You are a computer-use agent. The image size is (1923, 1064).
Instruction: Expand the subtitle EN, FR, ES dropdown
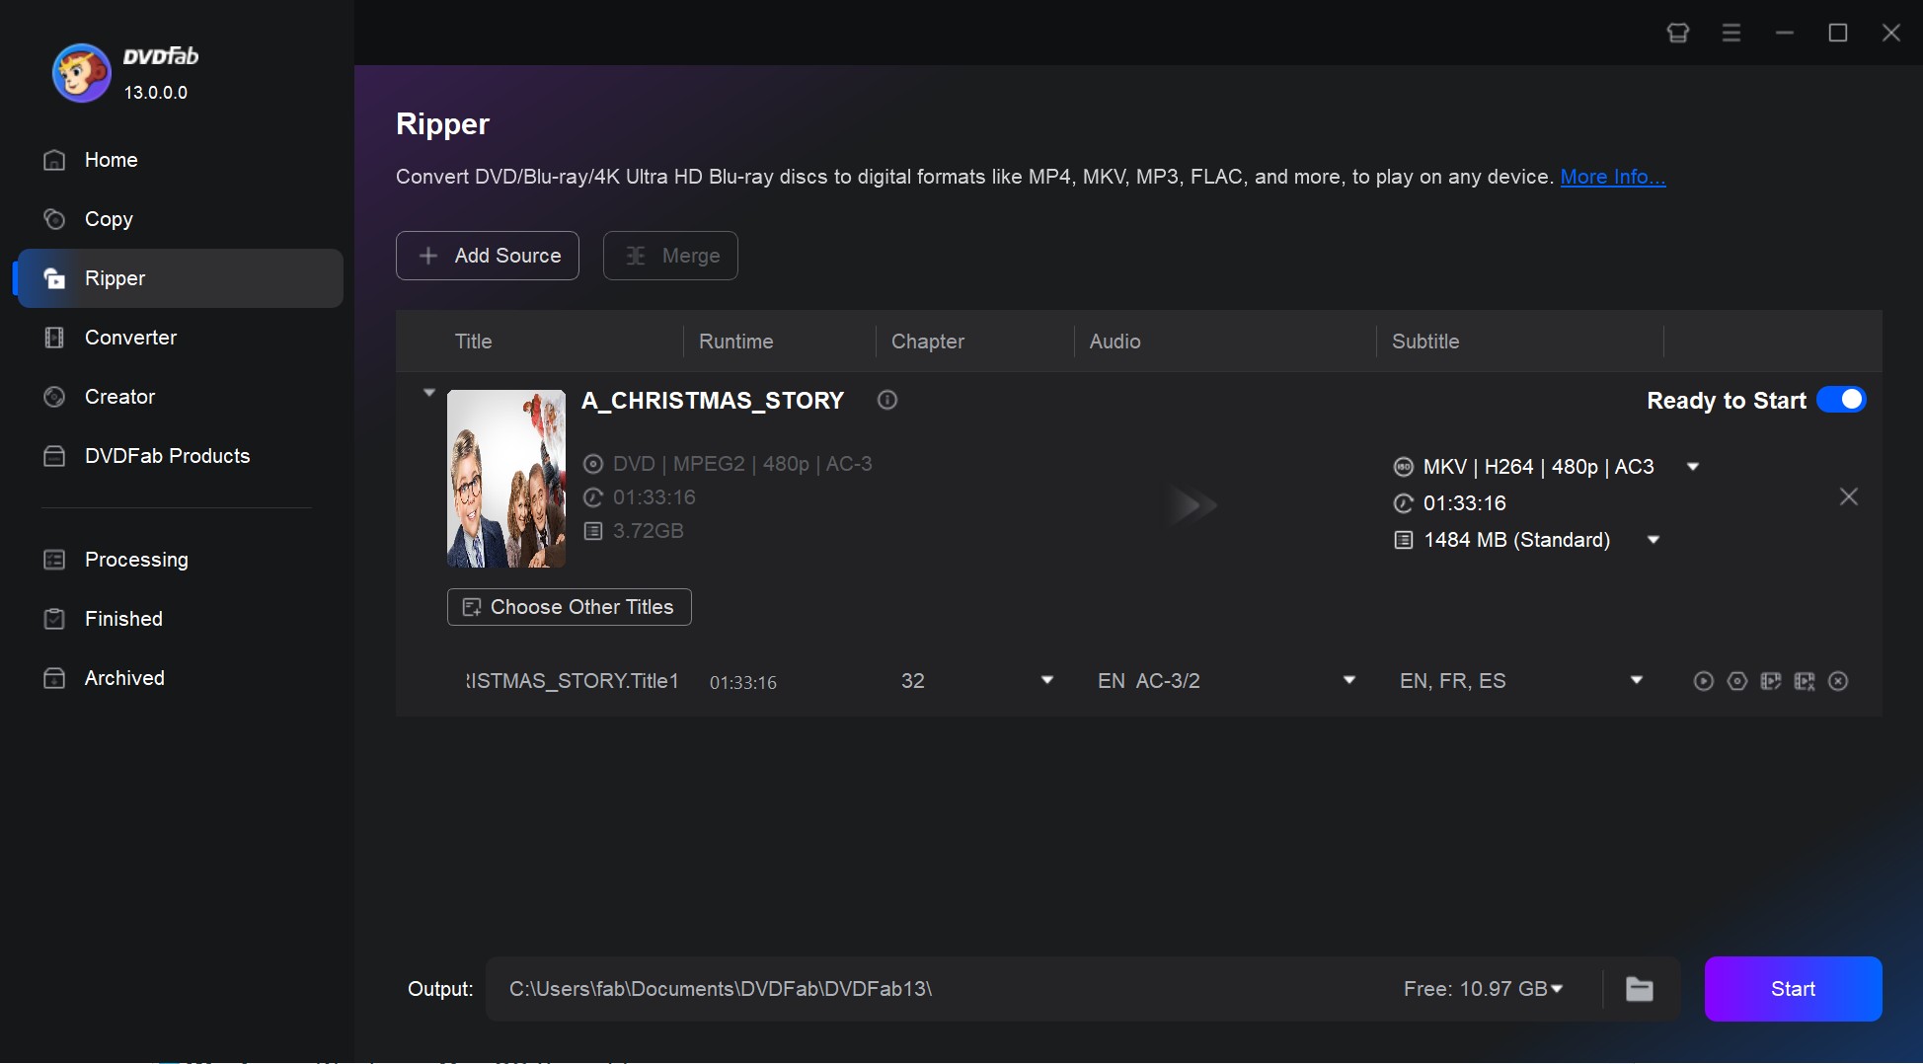[x=1636, y=681]
